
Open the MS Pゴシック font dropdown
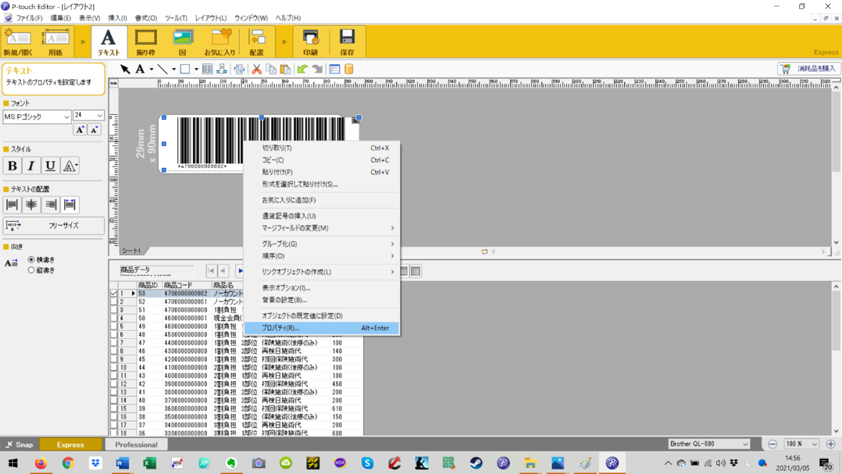[66, 117]
